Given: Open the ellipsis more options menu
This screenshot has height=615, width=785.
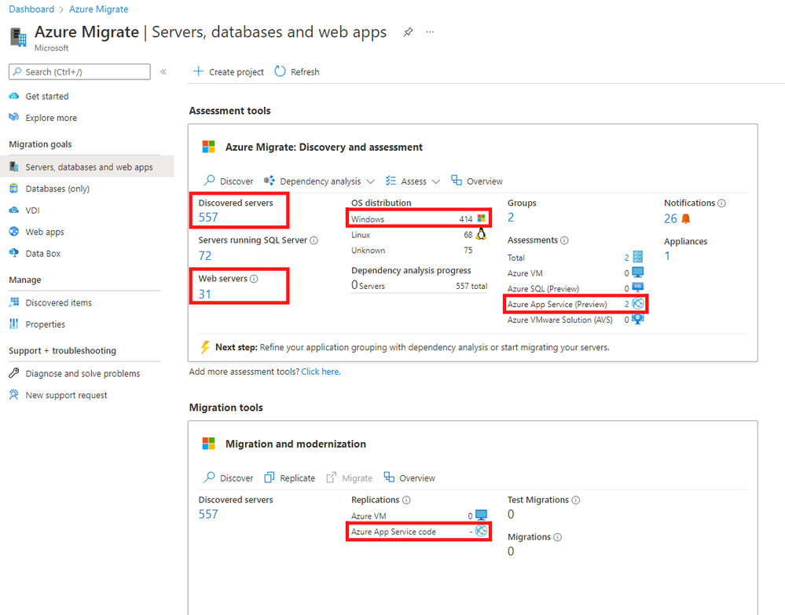Looking at the screenshot, I should (430, 32).
